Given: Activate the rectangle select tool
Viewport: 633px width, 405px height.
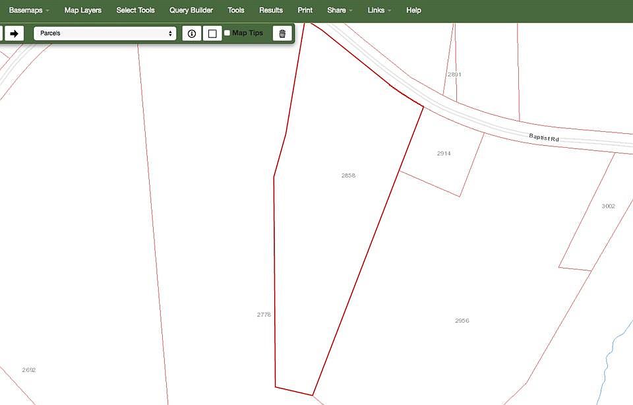Looking at the screenshot, I should 212,34.
